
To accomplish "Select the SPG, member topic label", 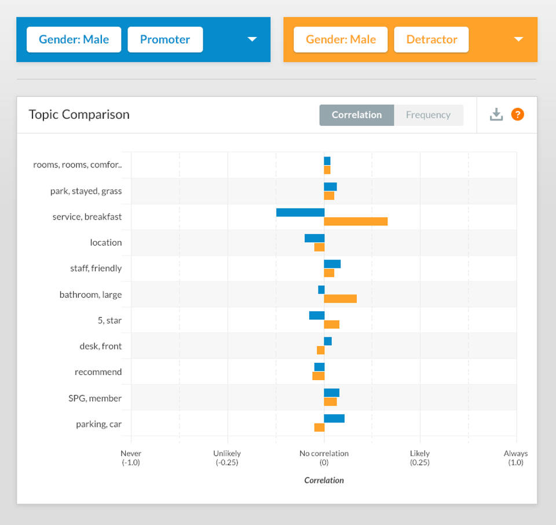I will (95, 398).
